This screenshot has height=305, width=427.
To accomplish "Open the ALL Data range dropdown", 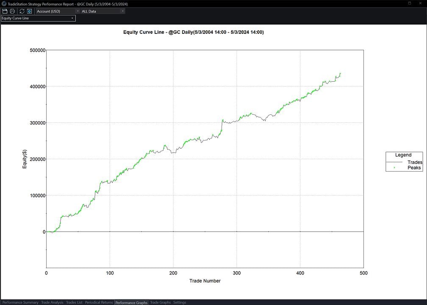I will (x=103, y=11).
